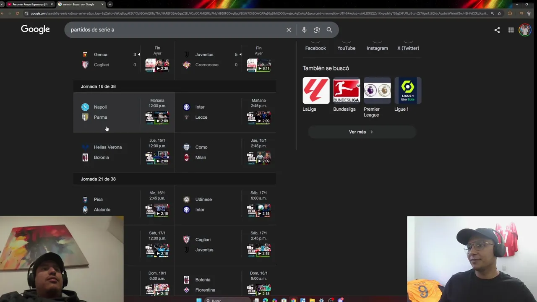Image resolution: width=537 pixels, height=302 pixels.
Task: Go to the Google logo homepage
Action: pos(35,29)
